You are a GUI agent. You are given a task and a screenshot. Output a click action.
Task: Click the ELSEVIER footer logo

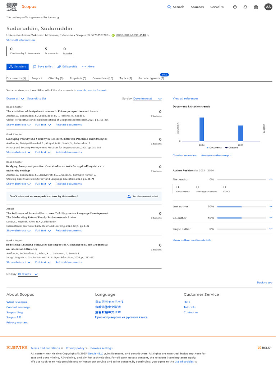[17, 348]
